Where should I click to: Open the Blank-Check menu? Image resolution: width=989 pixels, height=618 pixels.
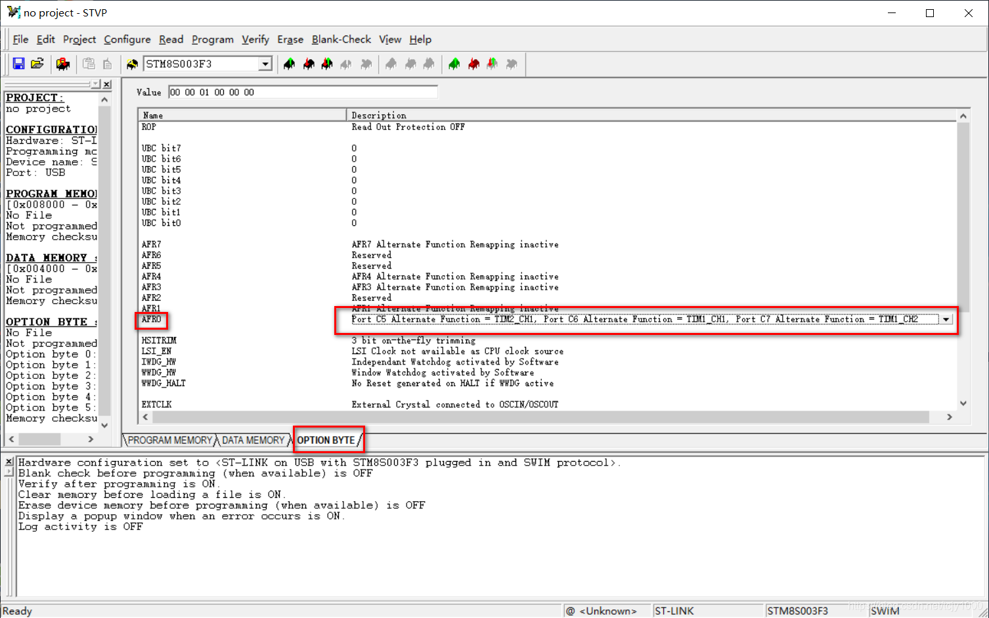coord(341,39)
